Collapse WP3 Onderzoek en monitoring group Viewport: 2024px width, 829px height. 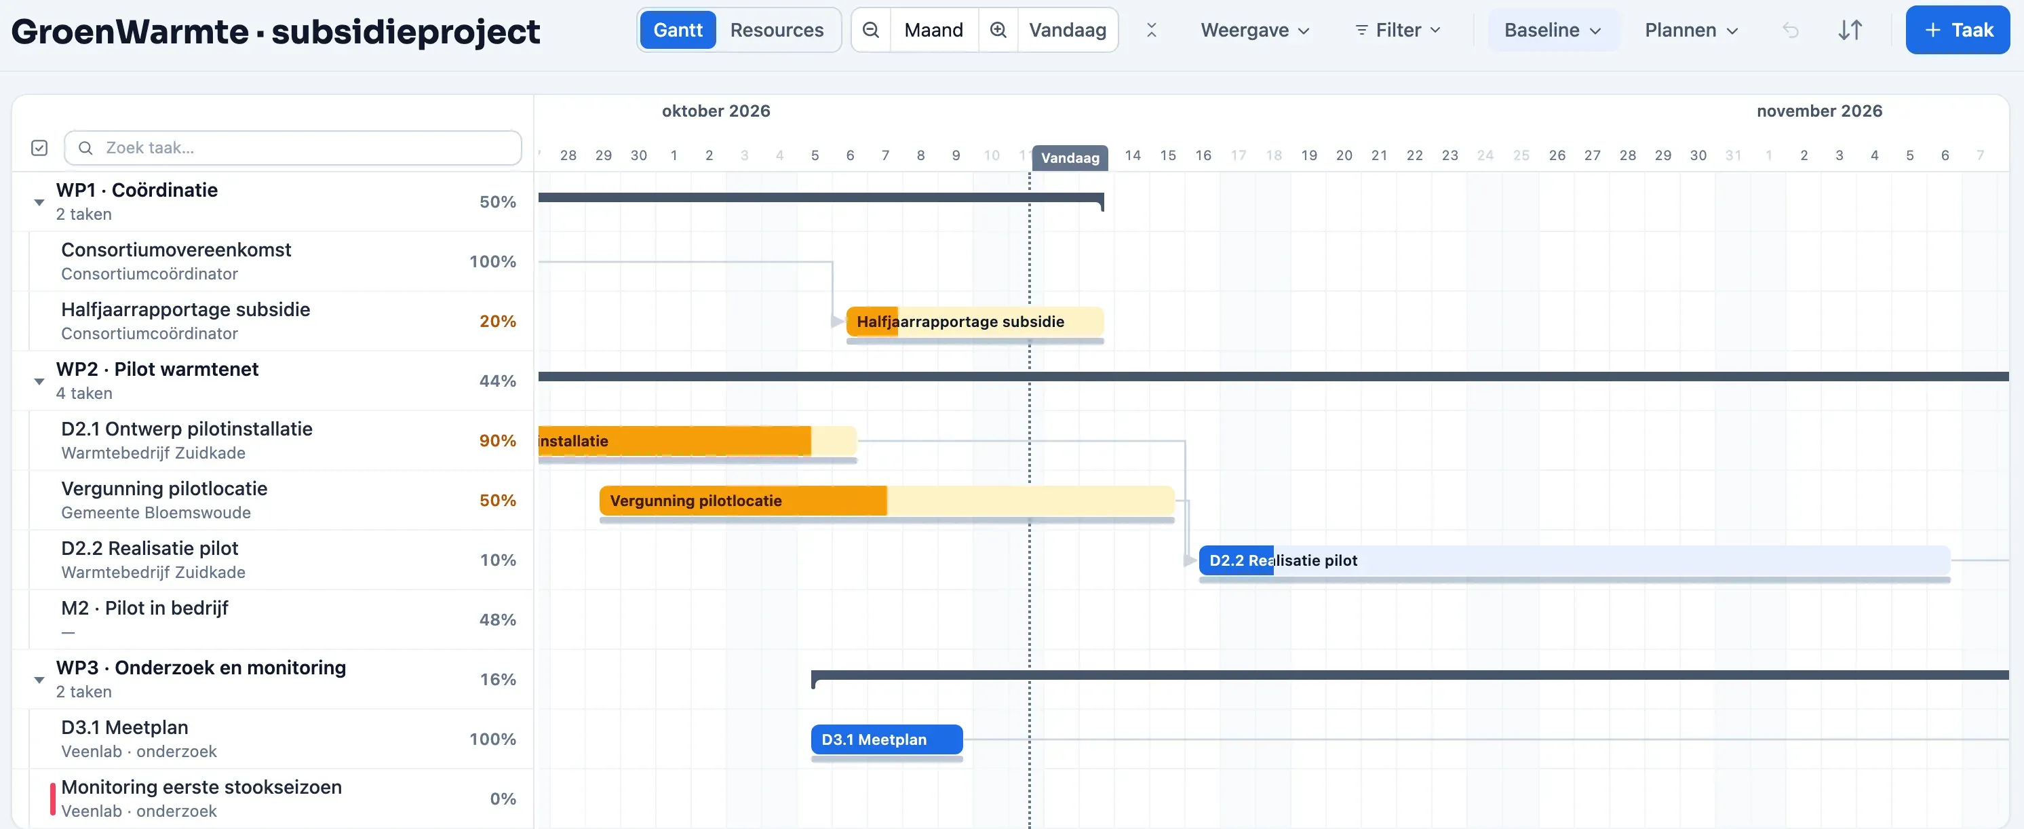point(39,680)
